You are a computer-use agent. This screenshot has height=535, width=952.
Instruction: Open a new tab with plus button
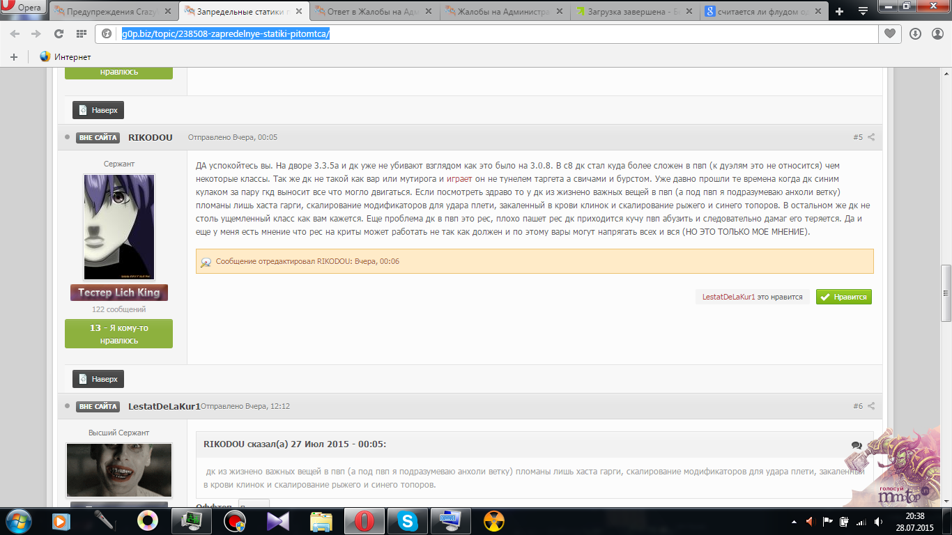[x=839, y=11]
